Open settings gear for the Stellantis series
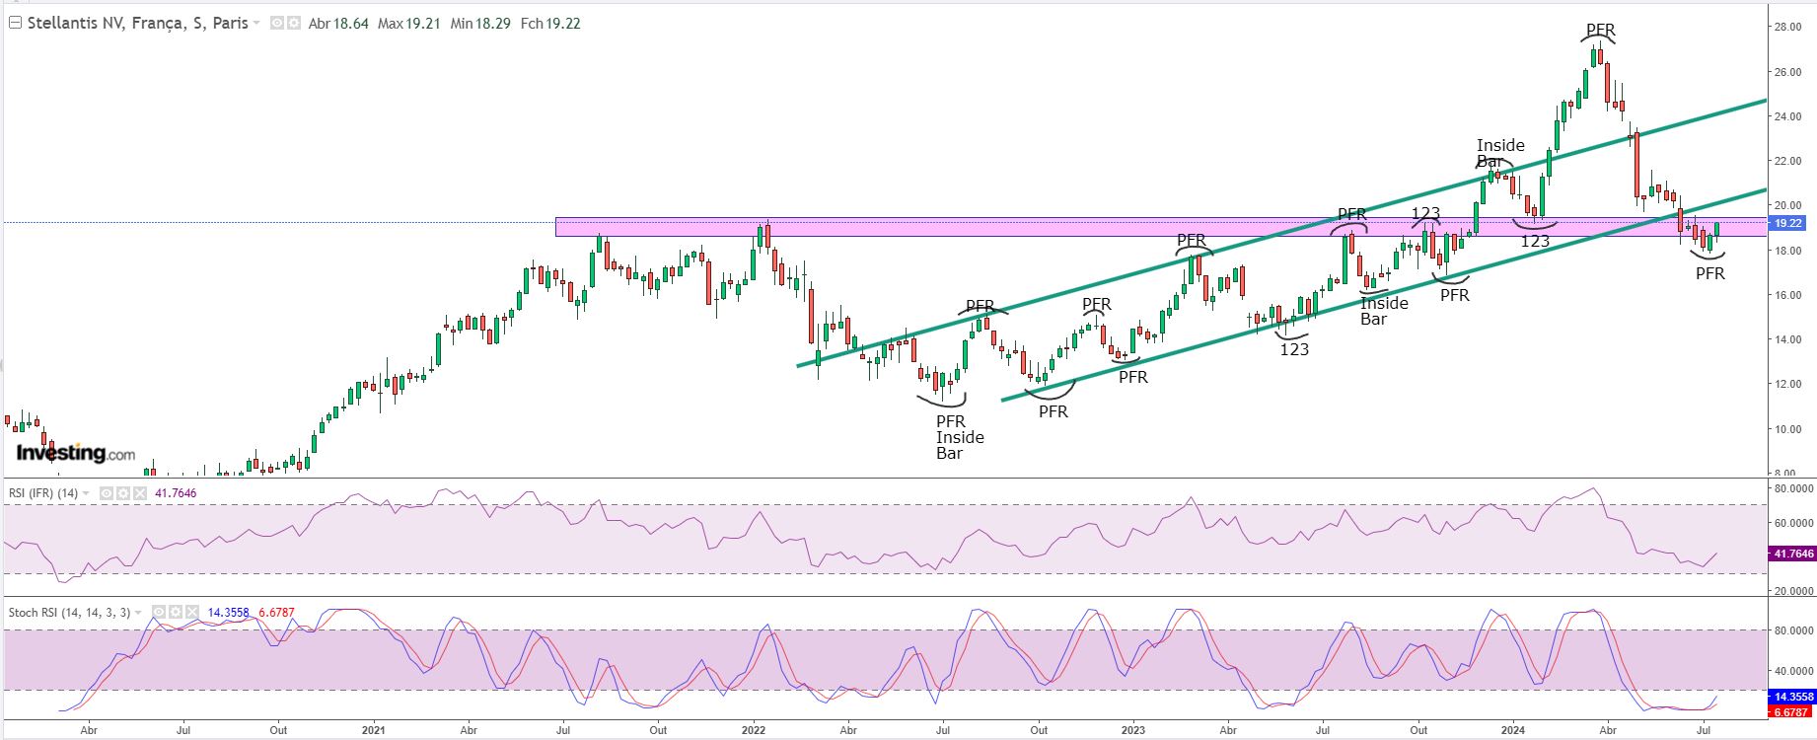 coord(293,23)
